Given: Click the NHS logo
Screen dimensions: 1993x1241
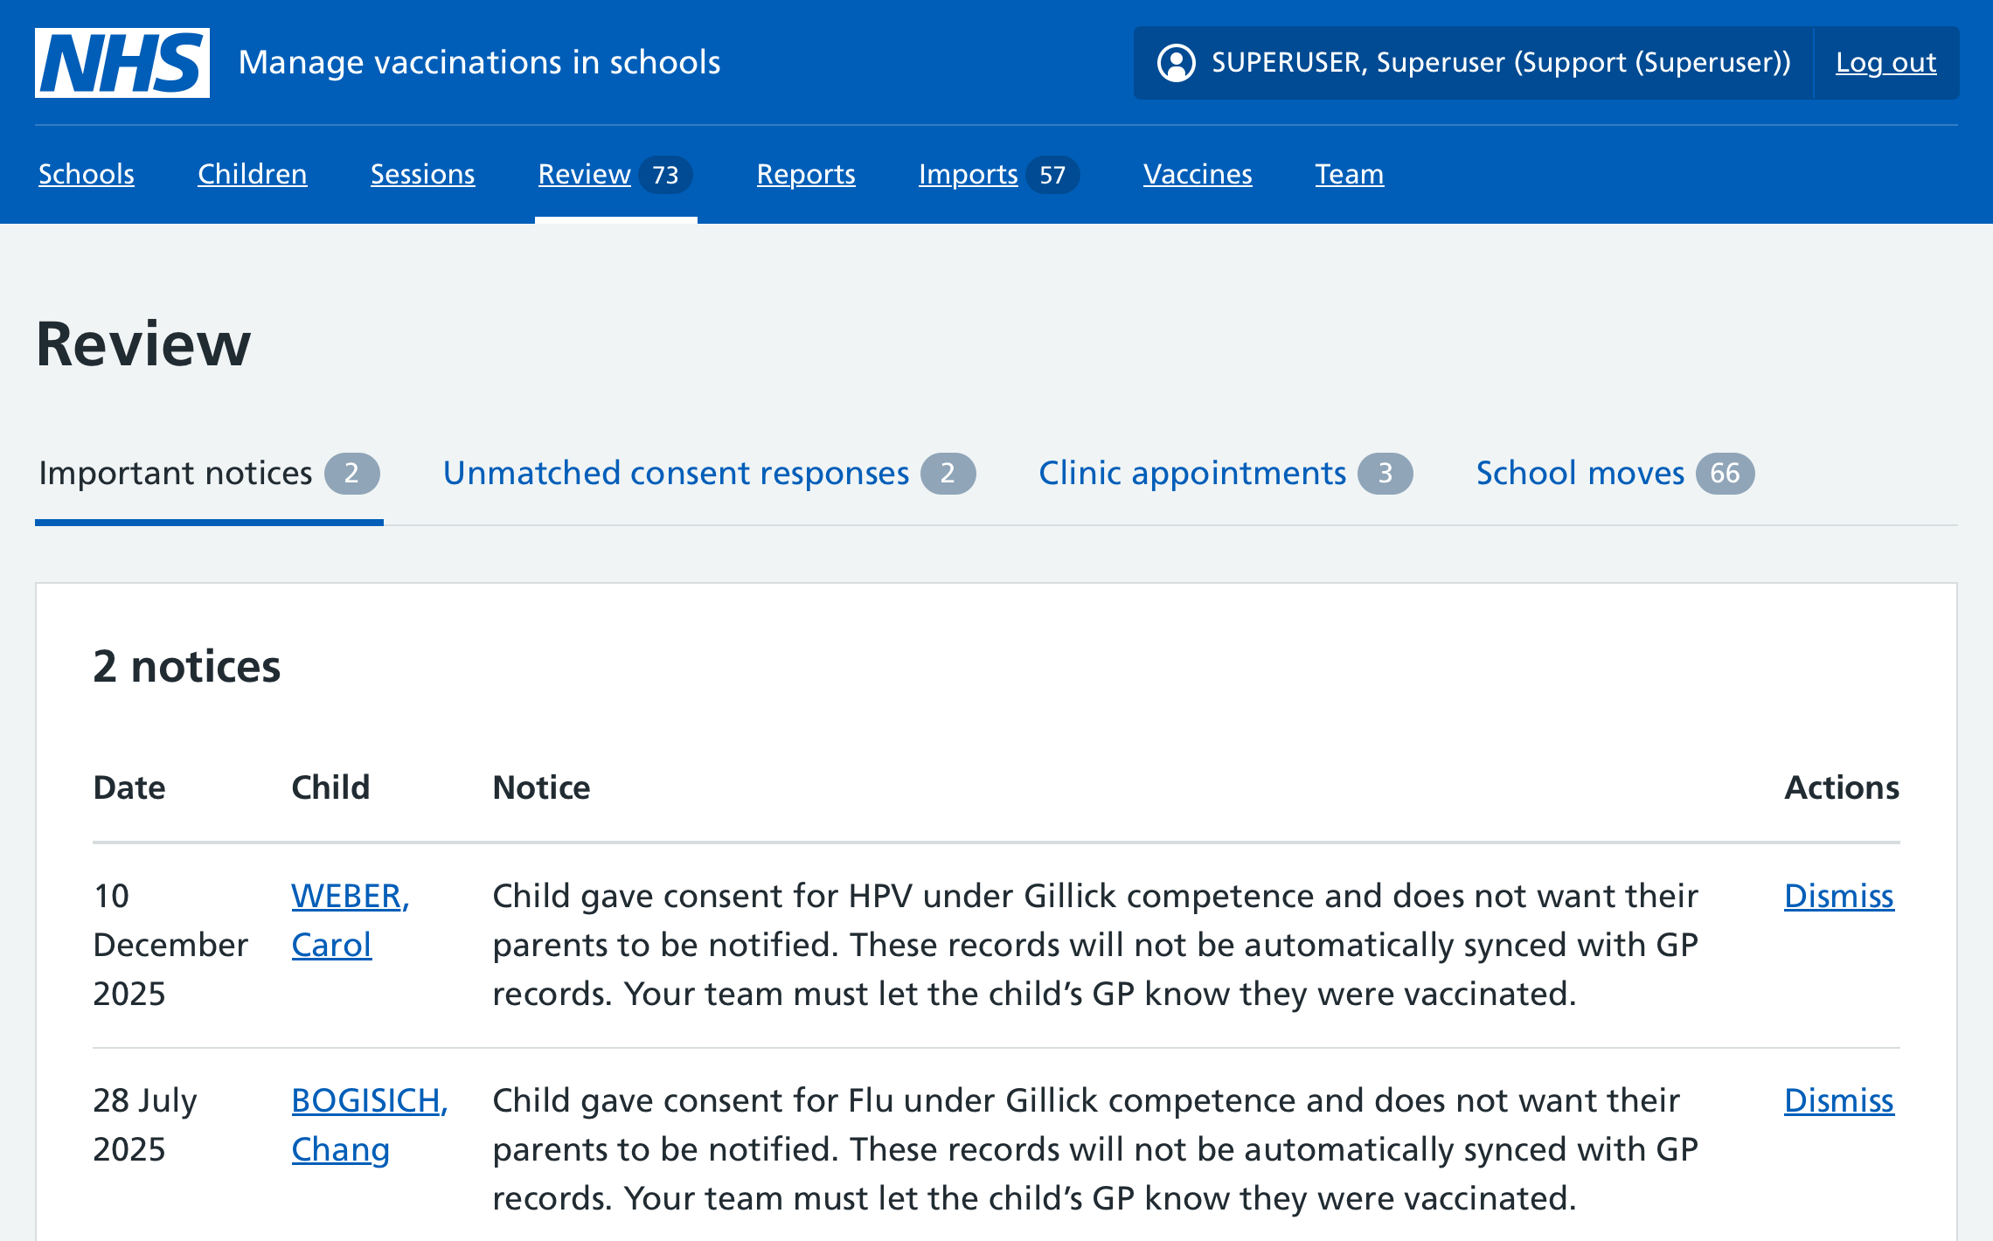Looking at the screenshot, I should pos(122,63).
